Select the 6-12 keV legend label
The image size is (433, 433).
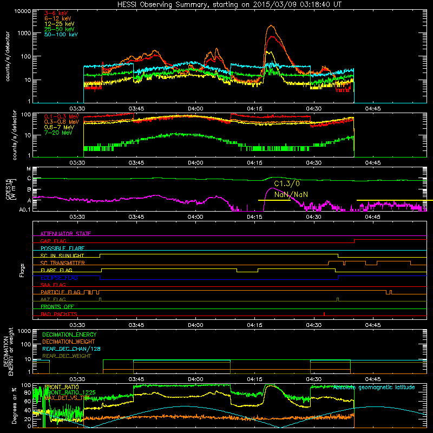point(57,18)
